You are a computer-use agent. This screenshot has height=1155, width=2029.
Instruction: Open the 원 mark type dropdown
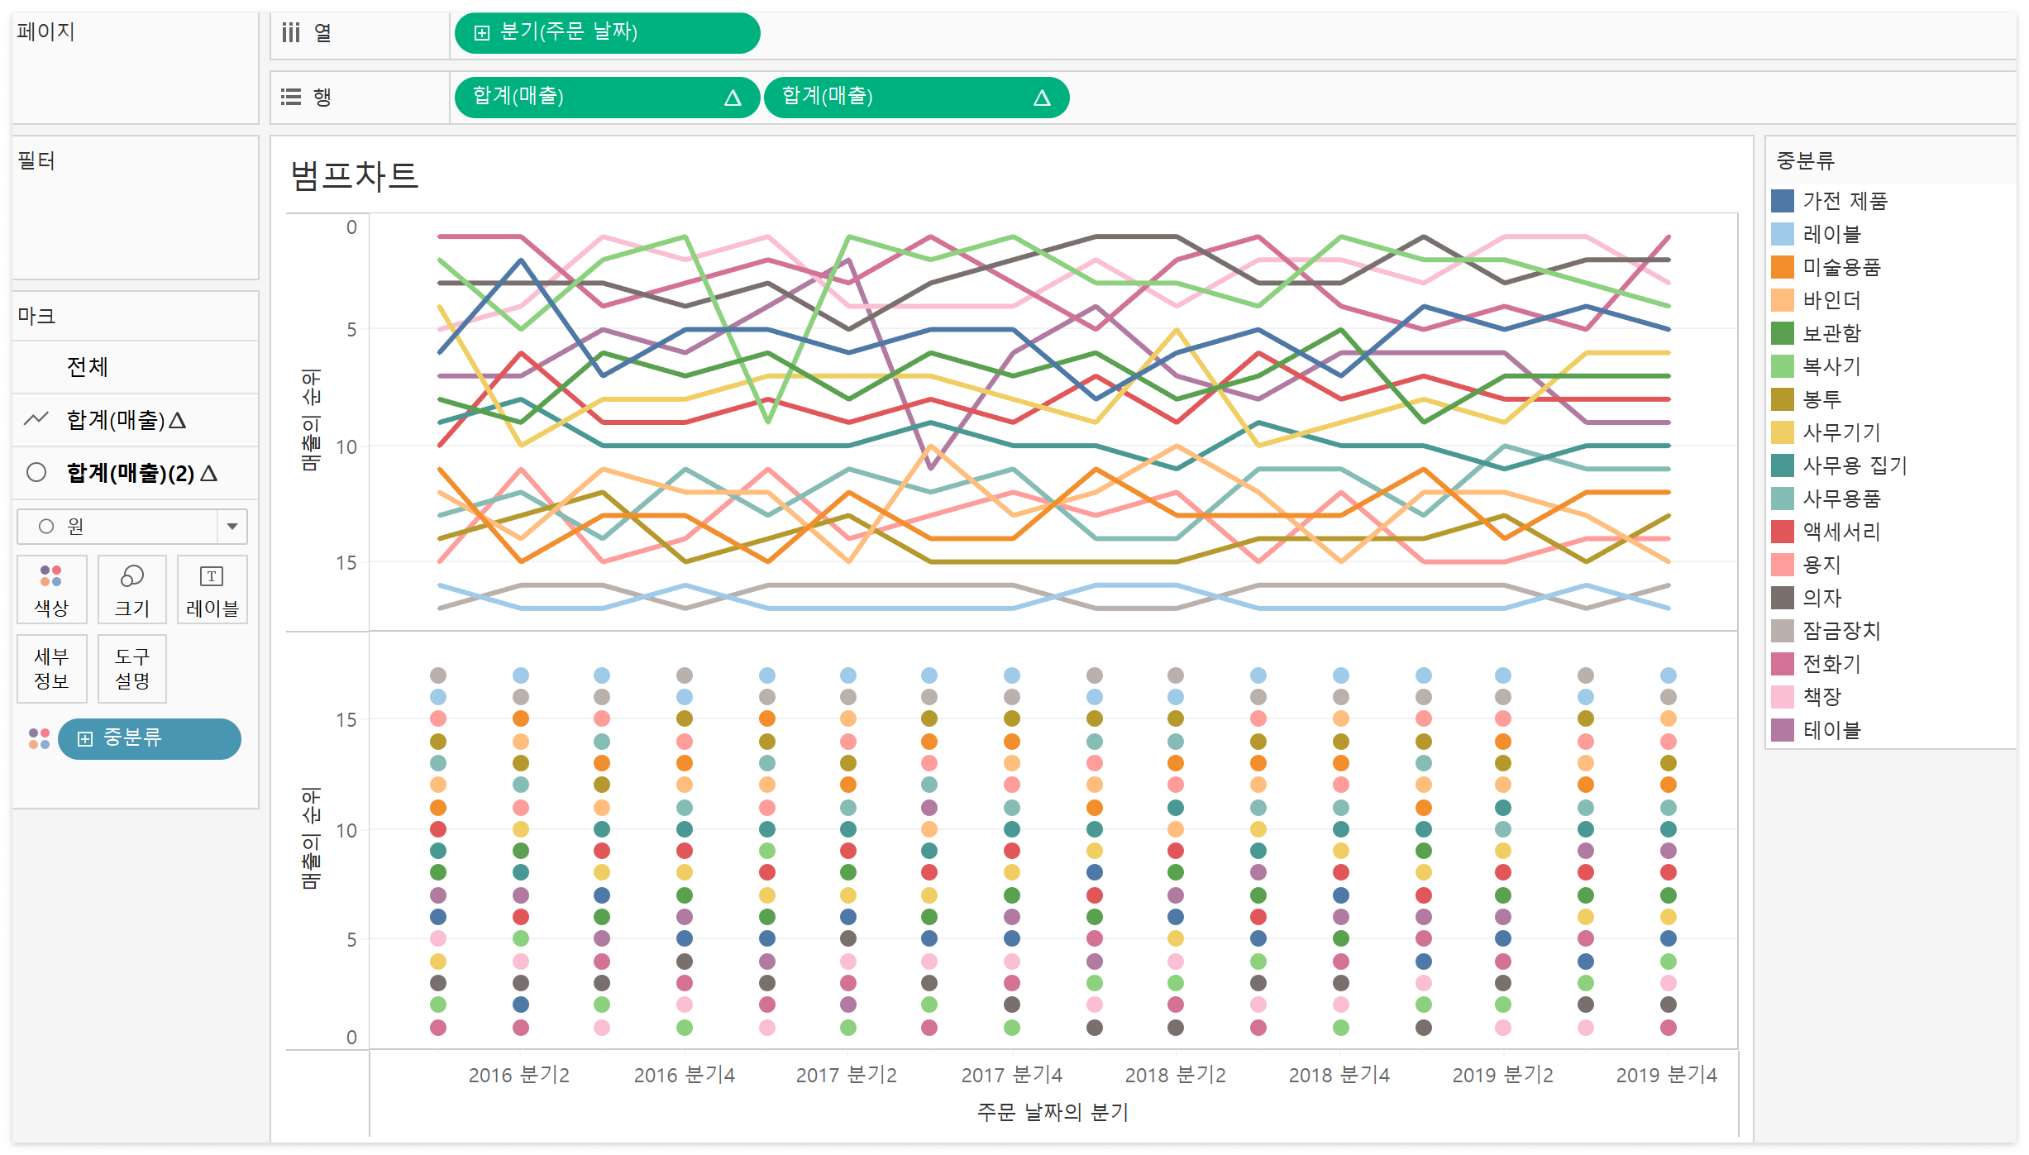click(x=232, y=527)
